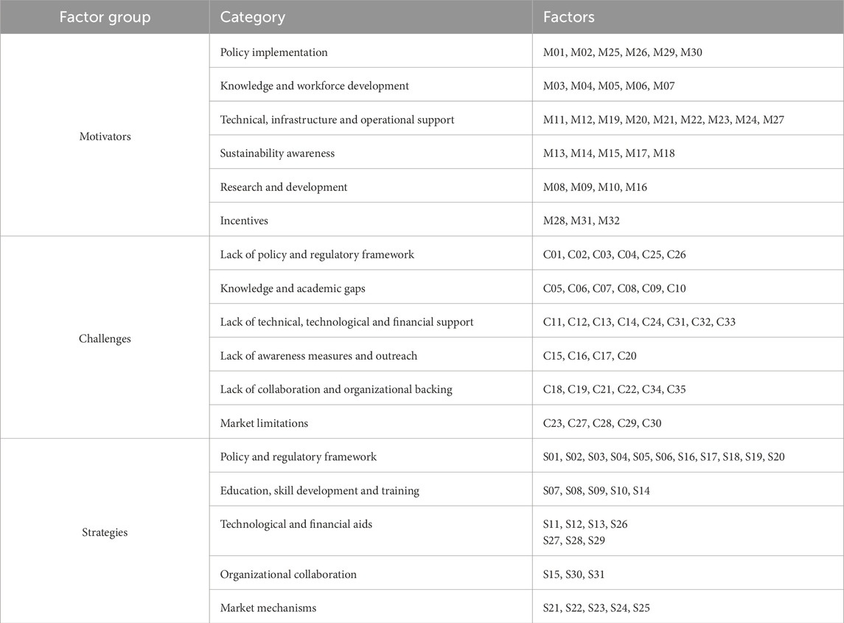Click factors 'S21, S22, S23, S24, S25'
This screenshot has width=844, height=623.
tap(596, 608)
